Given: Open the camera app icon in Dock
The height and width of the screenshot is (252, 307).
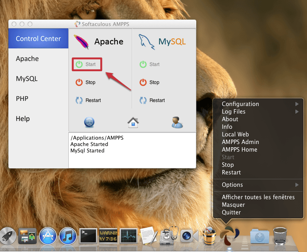Looking at the screenshot, I should [189, 236].
